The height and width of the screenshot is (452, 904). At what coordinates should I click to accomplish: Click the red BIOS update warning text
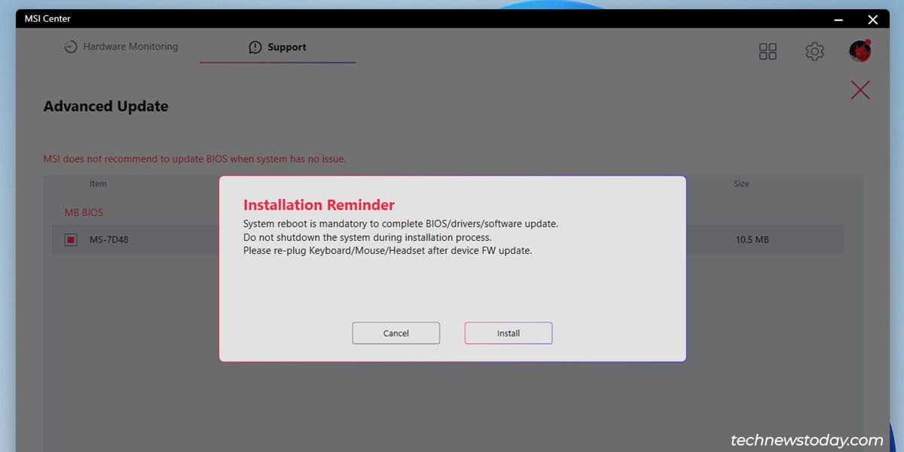tap(194, 159)
